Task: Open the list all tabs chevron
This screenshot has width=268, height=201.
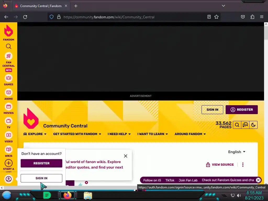Action: 224,6
